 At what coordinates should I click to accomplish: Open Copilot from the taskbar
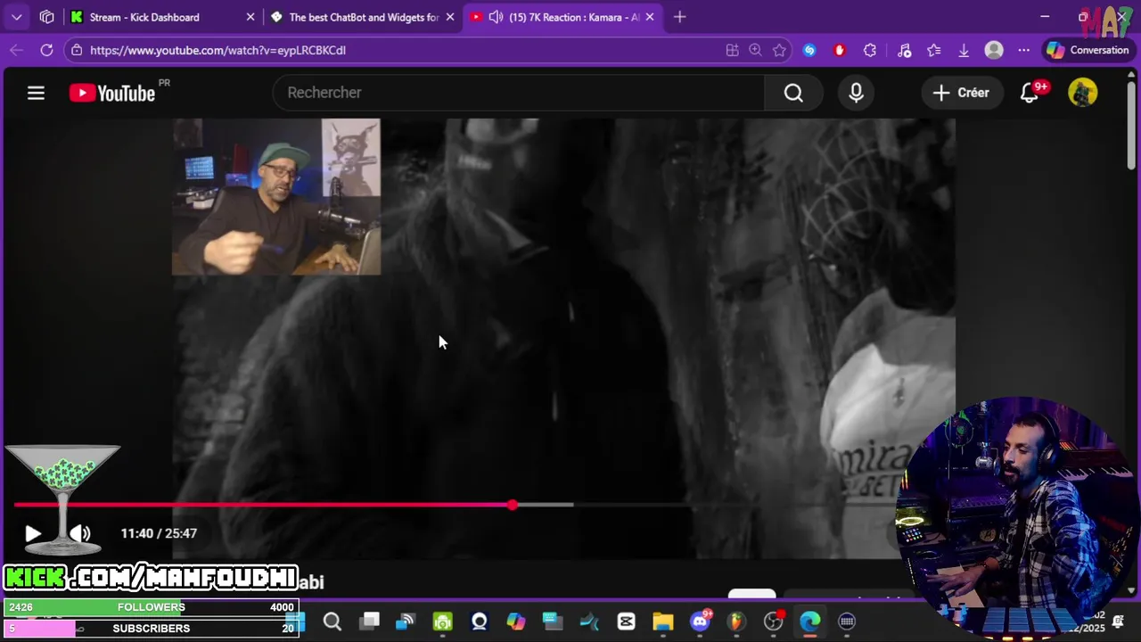point(516,621)
